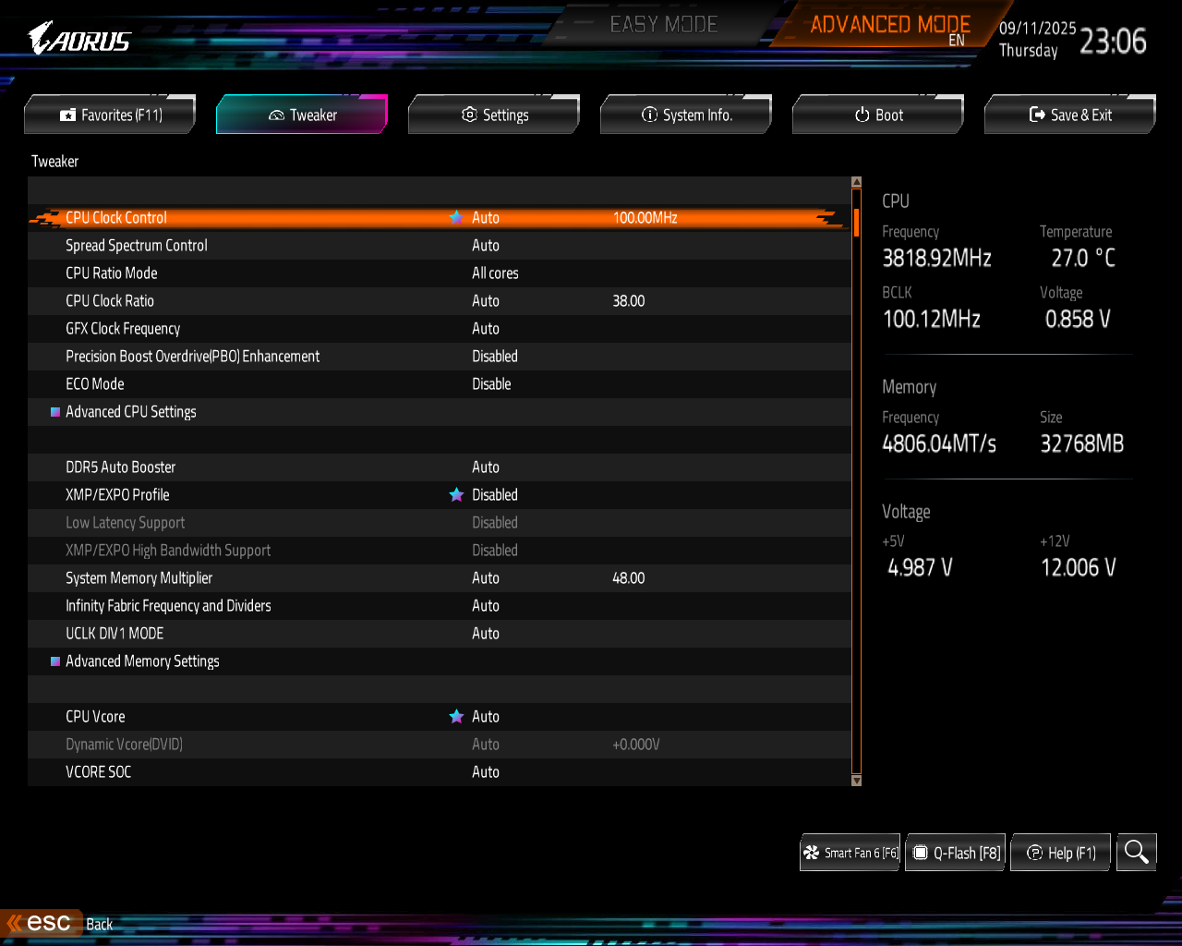Click the AORUS logo
This screenshot has height=946, width=1182.
79,39
